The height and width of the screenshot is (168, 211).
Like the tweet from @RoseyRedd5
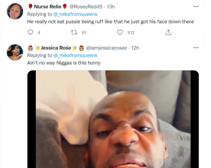[x=120, y=32]
